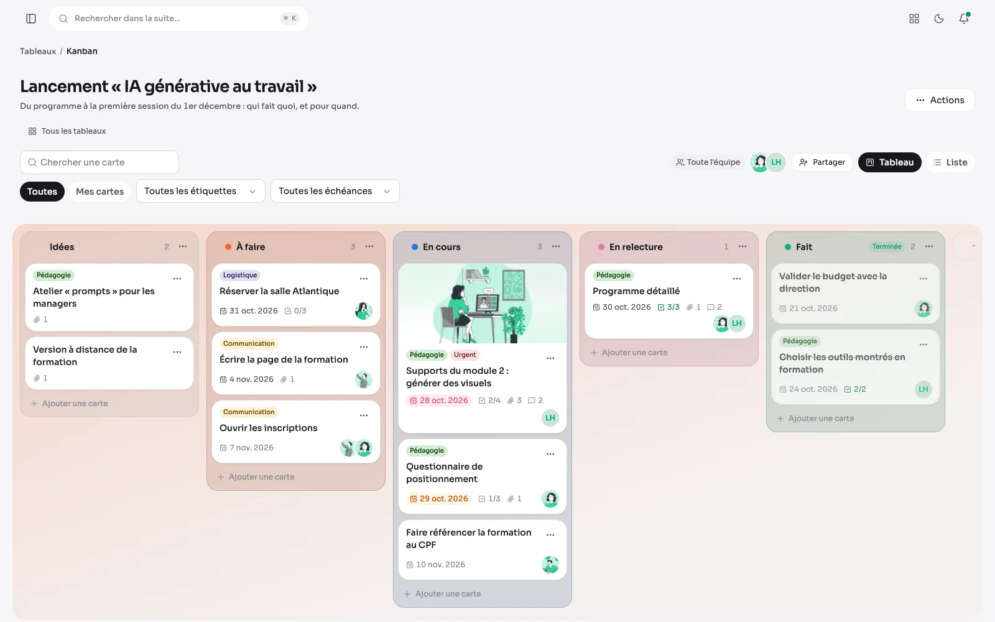Open the En relecture column options menu
This screenshot has width=995, height=622.
[x=743, y=247]
